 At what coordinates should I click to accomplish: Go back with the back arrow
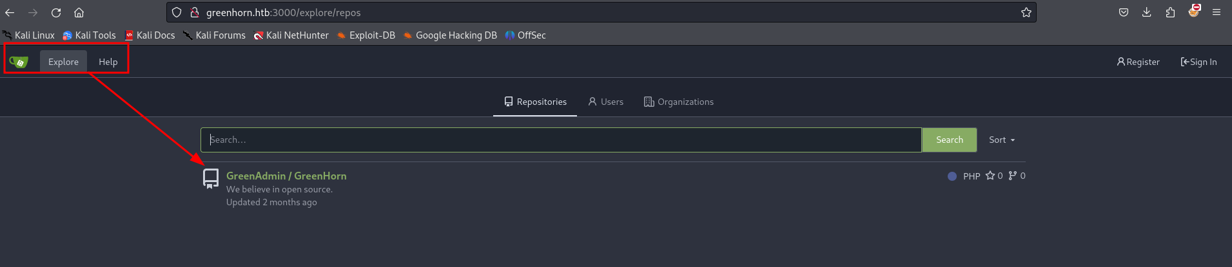tap(10, 13)
